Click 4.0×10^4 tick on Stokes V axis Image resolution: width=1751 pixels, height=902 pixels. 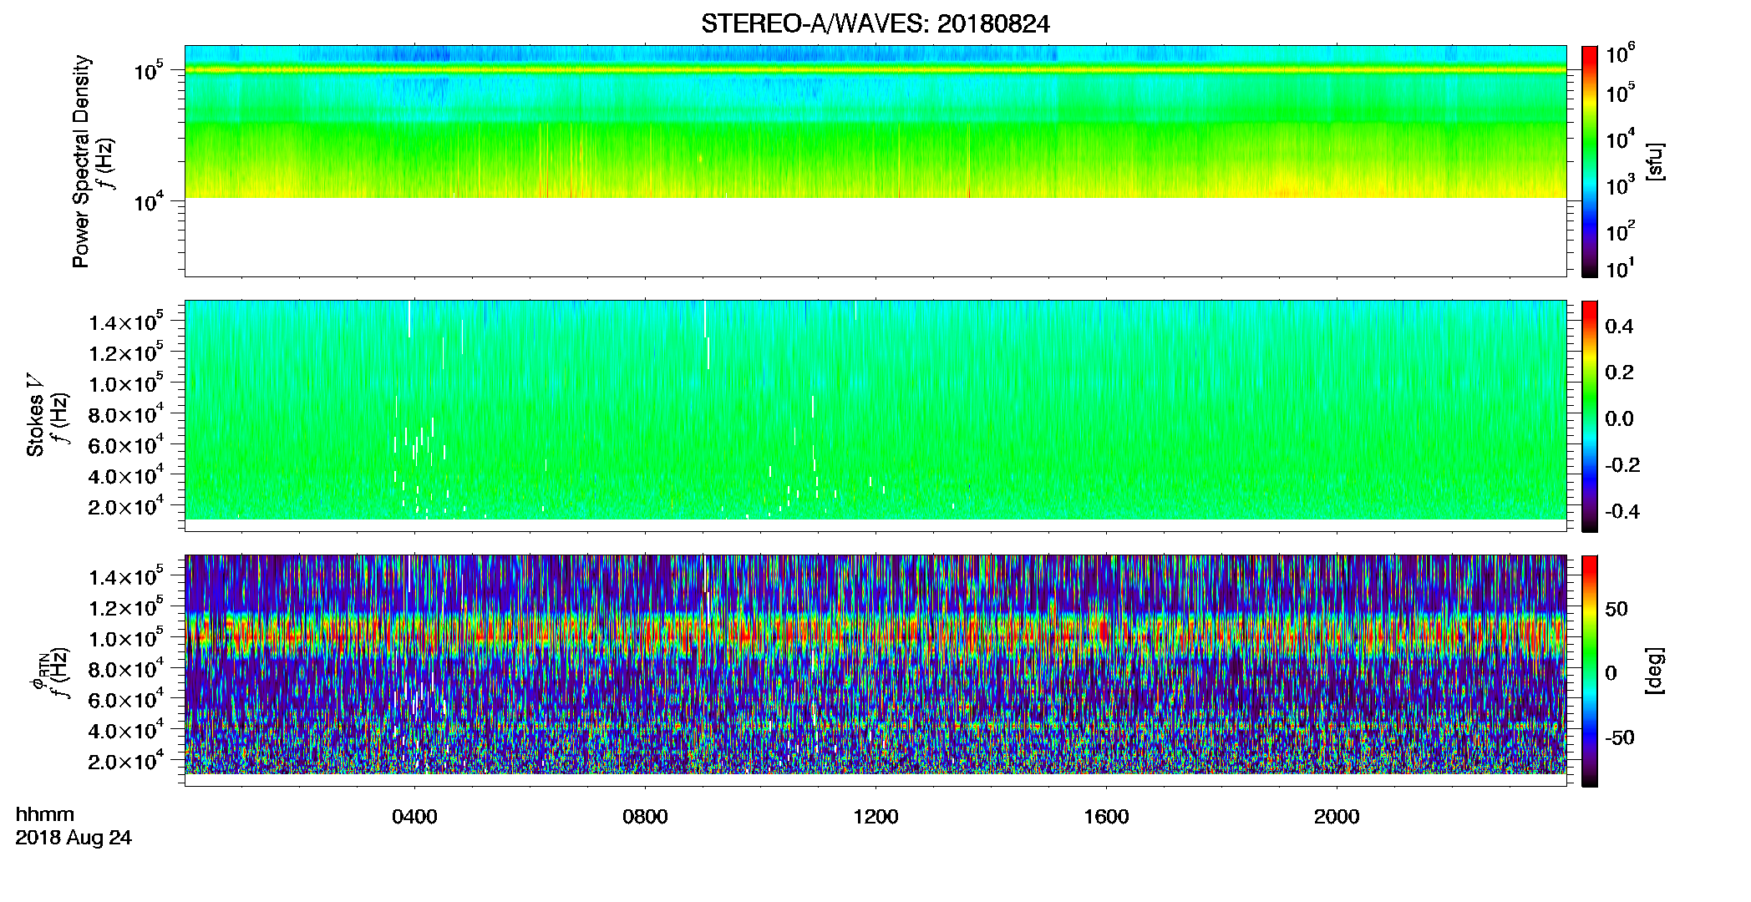click(126, 474)
